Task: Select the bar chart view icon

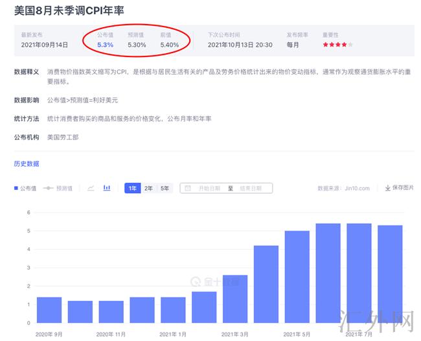Action: pos(107,188)
